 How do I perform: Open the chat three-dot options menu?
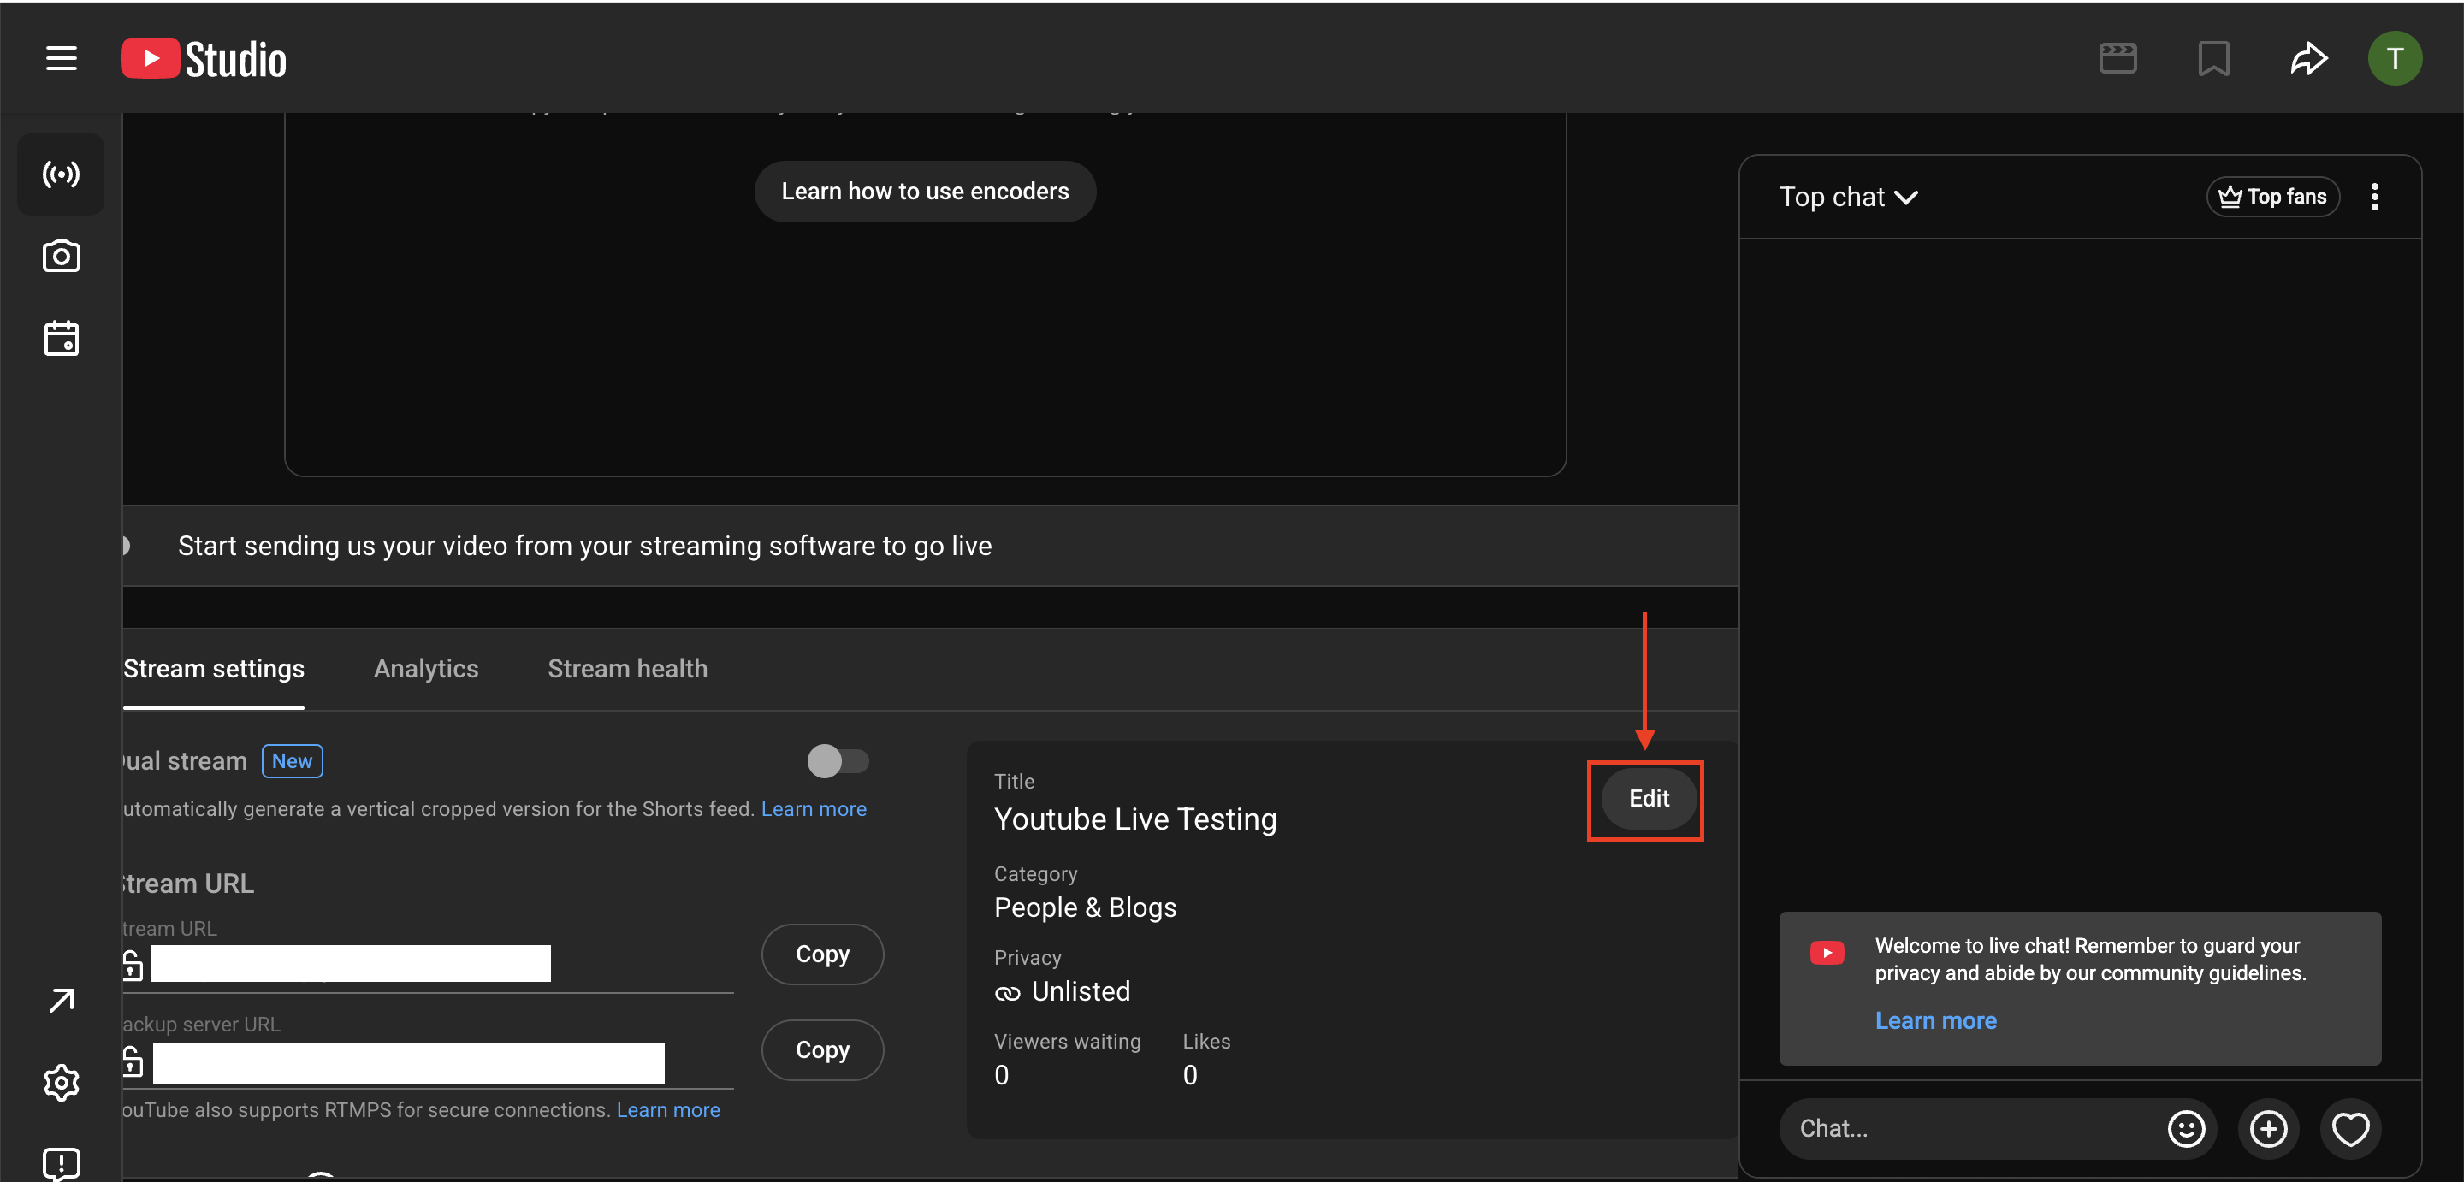click(2374, 197)
